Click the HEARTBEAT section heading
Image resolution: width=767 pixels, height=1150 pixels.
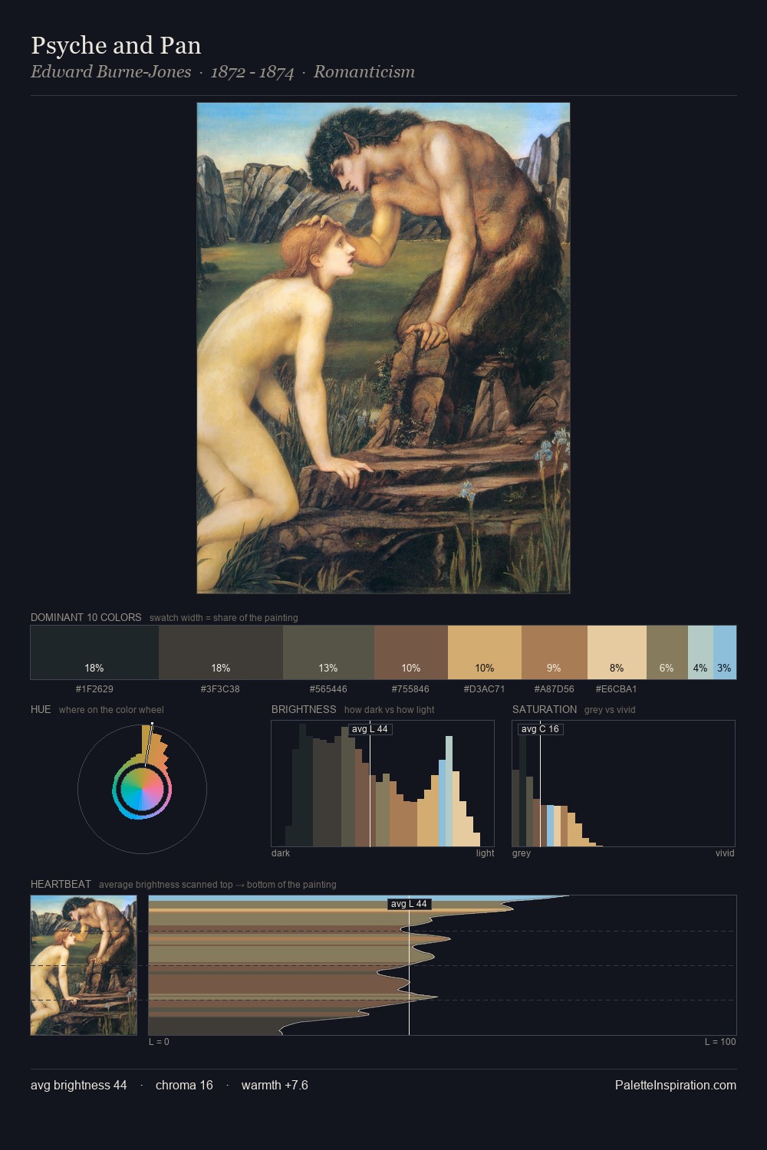(x=61, y=884)
